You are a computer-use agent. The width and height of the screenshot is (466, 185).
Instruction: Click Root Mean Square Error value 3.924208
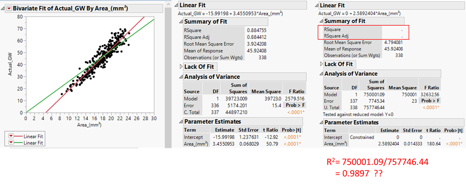click(x=256, y=44)
